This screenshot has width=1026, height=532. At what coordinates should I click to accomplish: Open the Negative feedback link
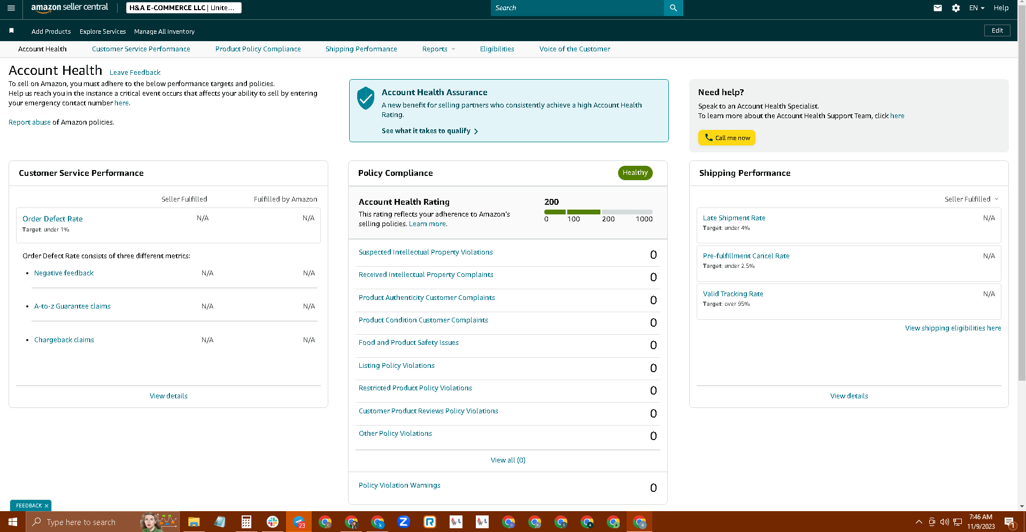point(64,273)
